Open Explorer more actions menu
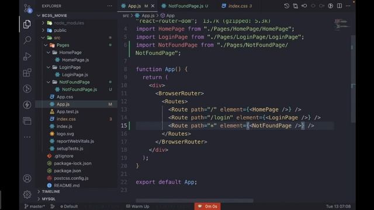The image size is (374, 210). (x=109, y=6)
